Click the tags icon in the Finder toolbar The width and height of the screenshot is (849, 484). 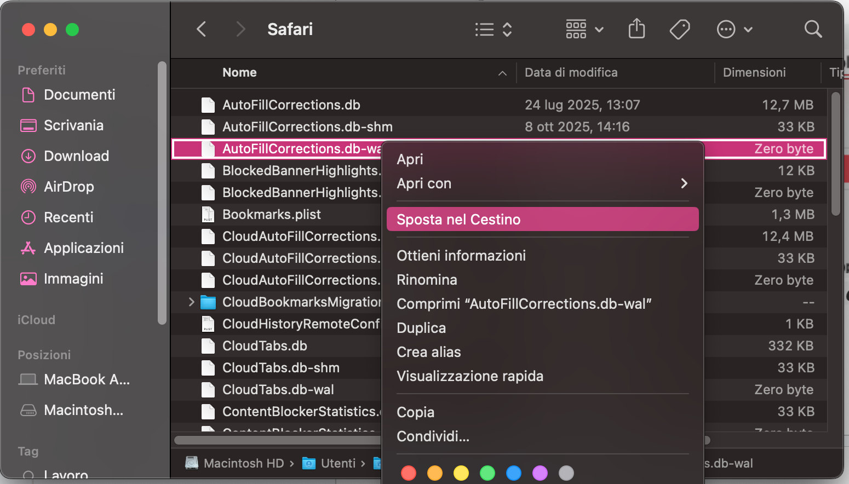pos(680,29)
